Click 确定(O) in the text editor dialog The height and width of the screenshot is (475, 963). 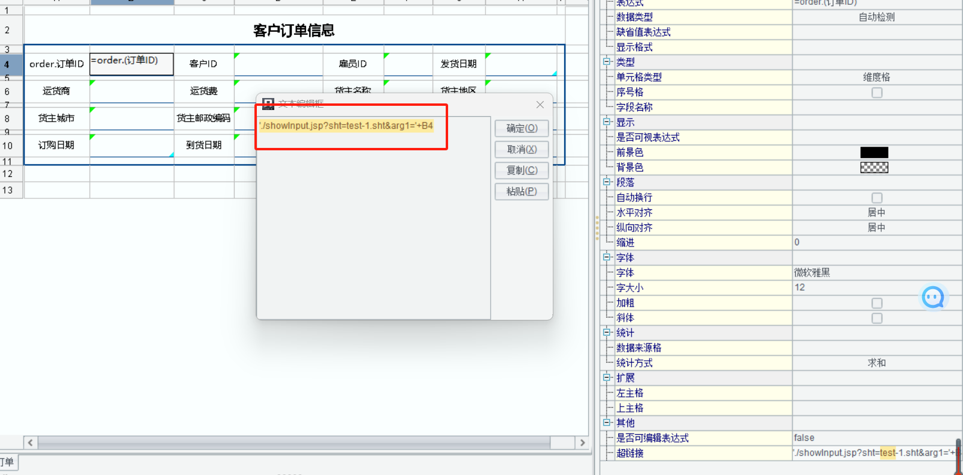(521, 128)
